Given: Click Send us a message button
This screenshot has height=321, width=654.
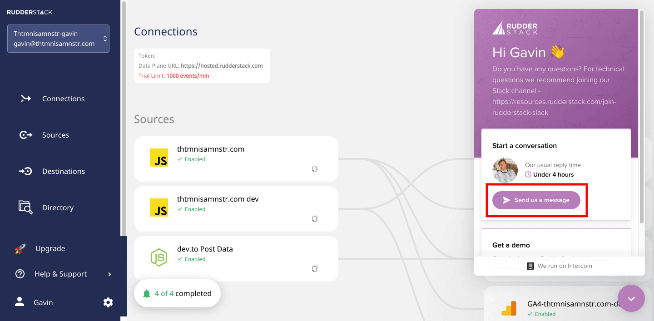Looking at the screenshot, I should pos(536,200).
